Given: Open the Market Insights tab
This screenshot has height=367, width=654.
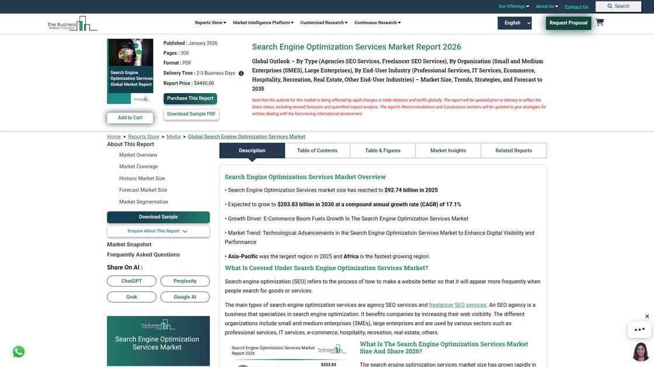Looking at the screenshot, I should pos(448,151).
